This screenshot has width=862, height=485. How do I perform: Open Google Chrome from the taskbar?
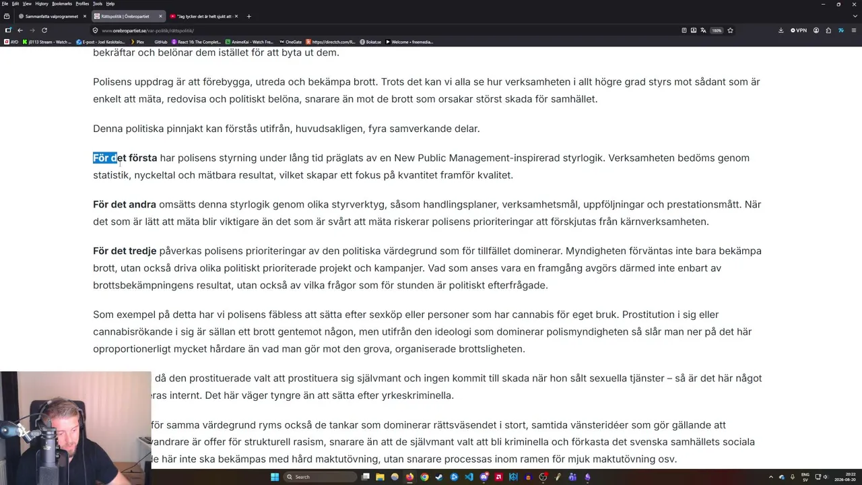point(424,477)
